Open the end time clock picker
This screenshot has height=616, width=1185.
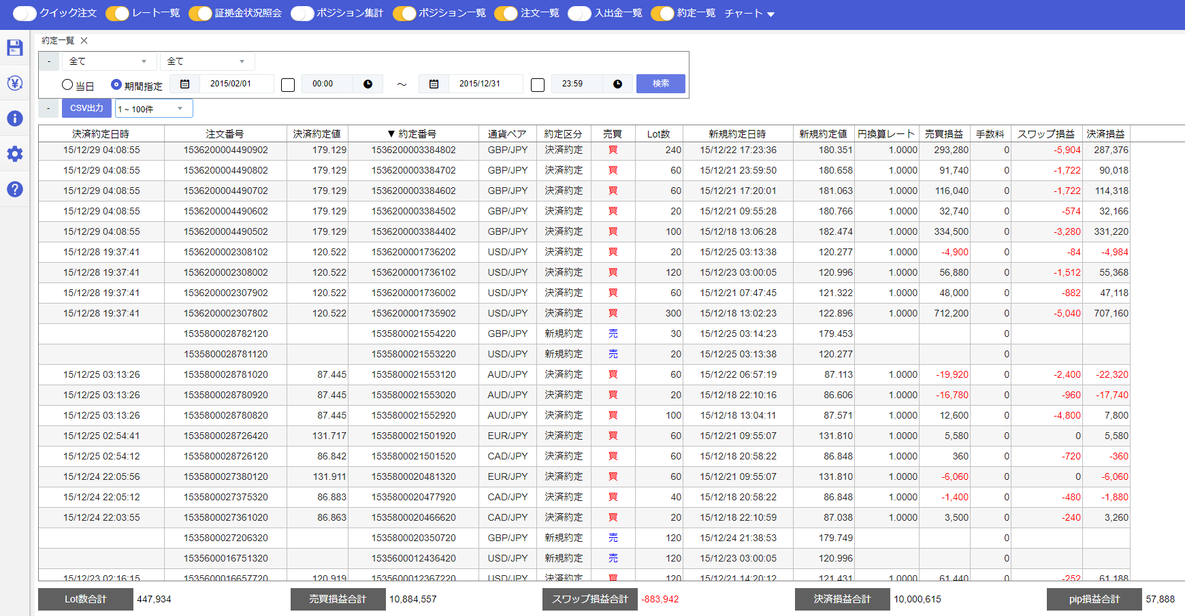(617, 84)
